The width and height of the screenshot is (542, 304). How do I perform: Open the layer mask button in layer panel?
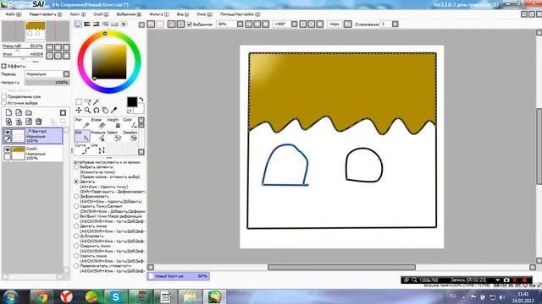pyautogui.click(x=63, y=112)
